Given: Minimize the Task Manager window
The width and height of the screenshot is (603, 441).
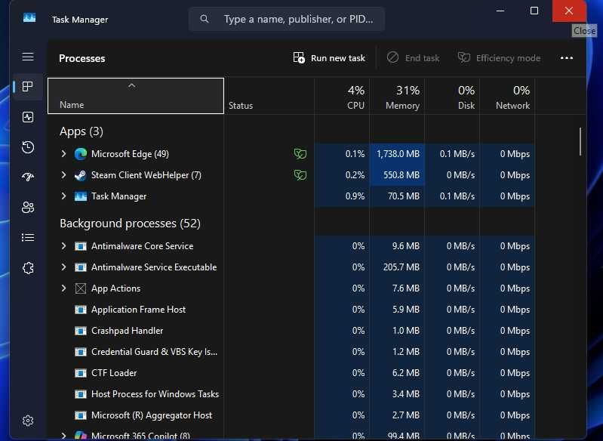Looking at the screenshot, I should click(x=500, y=11).
